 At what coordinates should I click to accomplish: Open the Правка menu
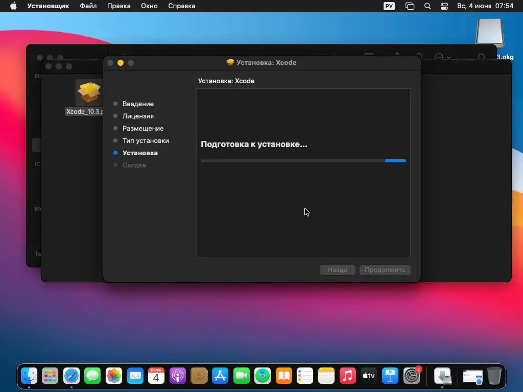tap(118, 6)
